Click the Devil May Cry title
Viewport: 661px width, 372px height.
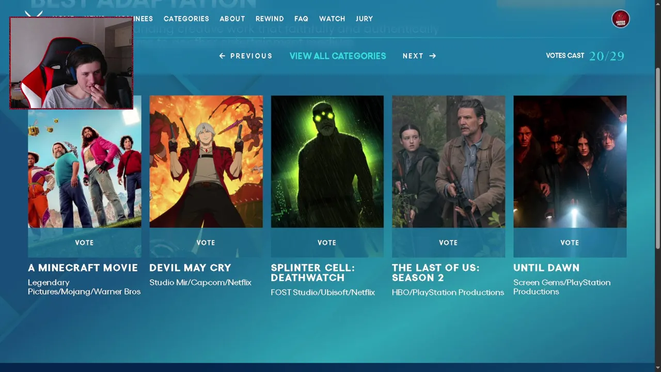pyautogui.click(x=190, y=268)
